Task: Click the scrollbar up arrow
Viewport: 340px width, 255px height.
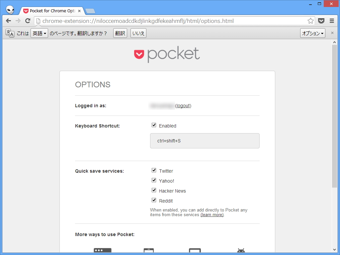Action: click(334, 42)
